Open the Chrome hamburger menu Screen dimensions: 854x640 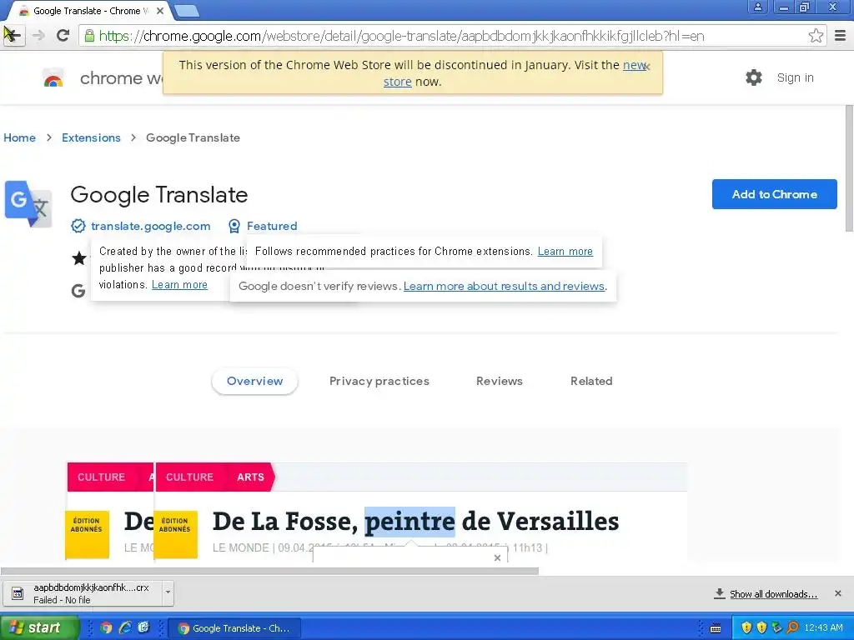click(x=841, y=36)
